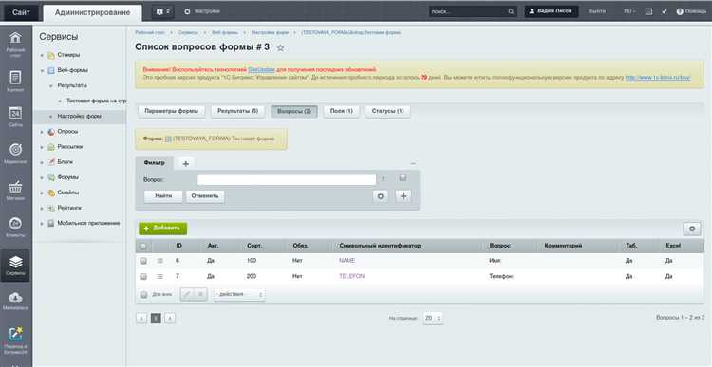Screen dimensions: 712x367
Task: Open the действия actions dropdown
Action: tap(239, 294)
